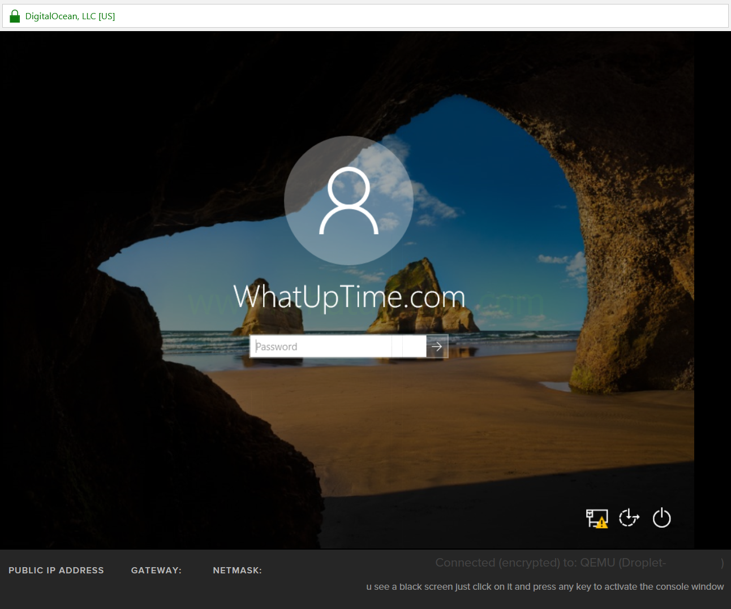The width and height of the screenshot is (731, 609).
Task: Click the NETMASK label
Action: tap(237, 571)
